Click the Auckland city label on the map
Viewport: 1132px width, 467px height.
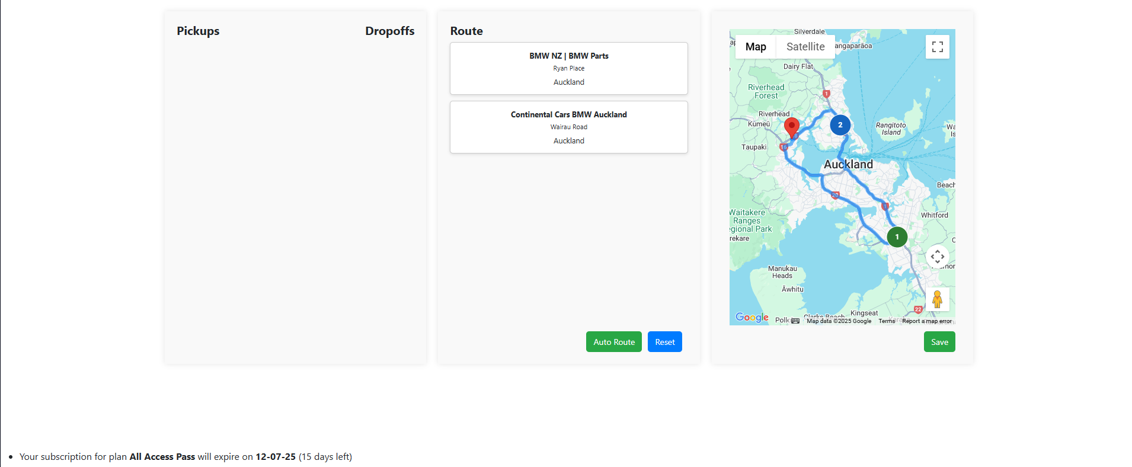coord(848,164)
